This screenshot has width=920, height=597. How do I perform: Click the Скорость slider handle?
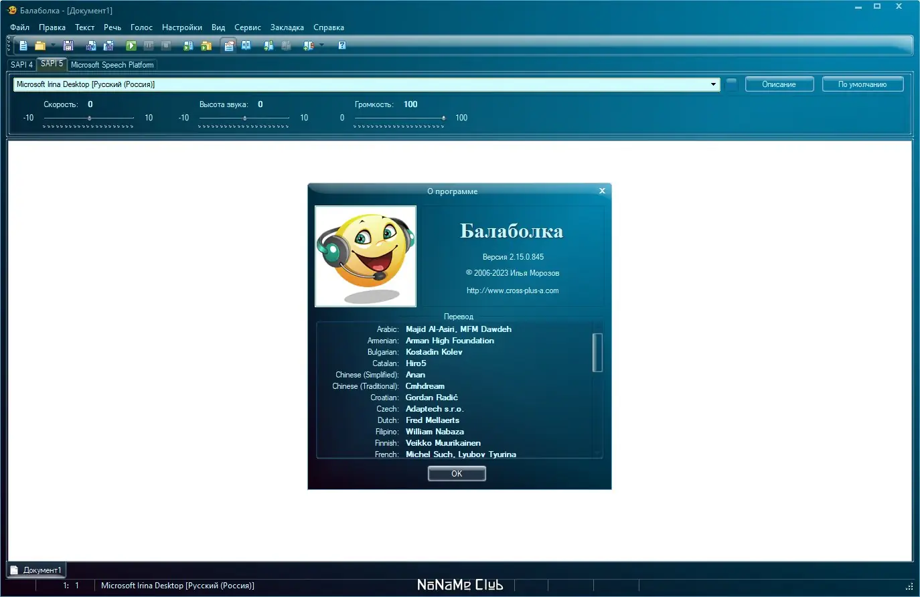[x=89, y=118]
